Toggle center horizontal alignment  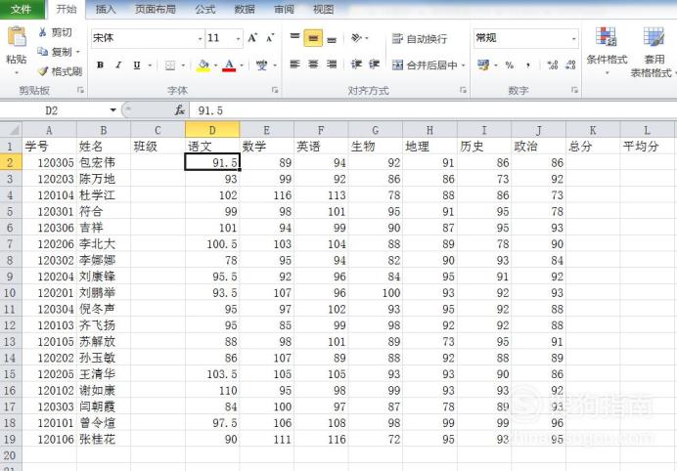[x=313, y=64]
